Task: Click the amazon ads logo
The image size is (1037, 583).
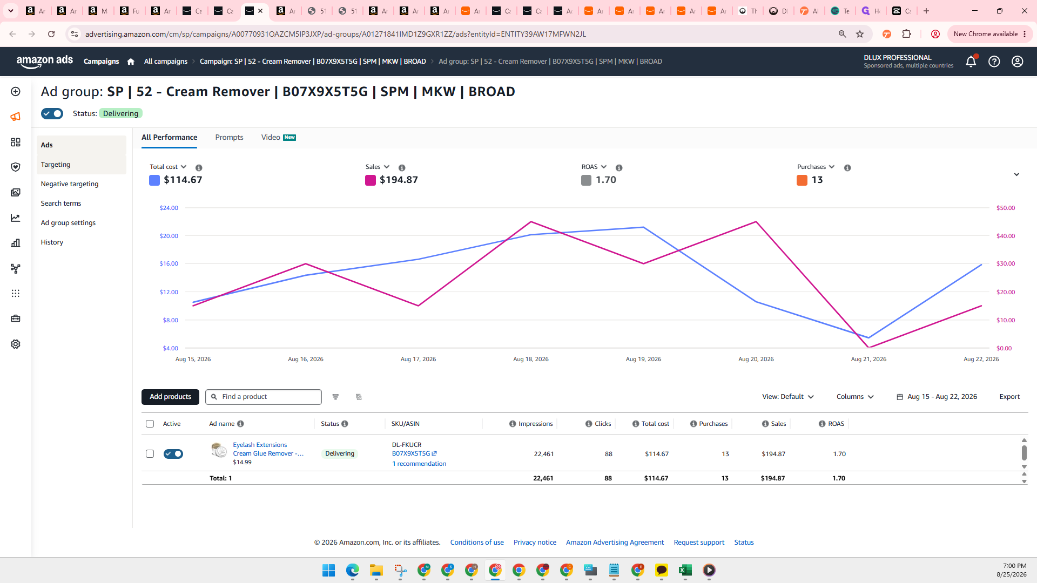Action: (45, 62)
